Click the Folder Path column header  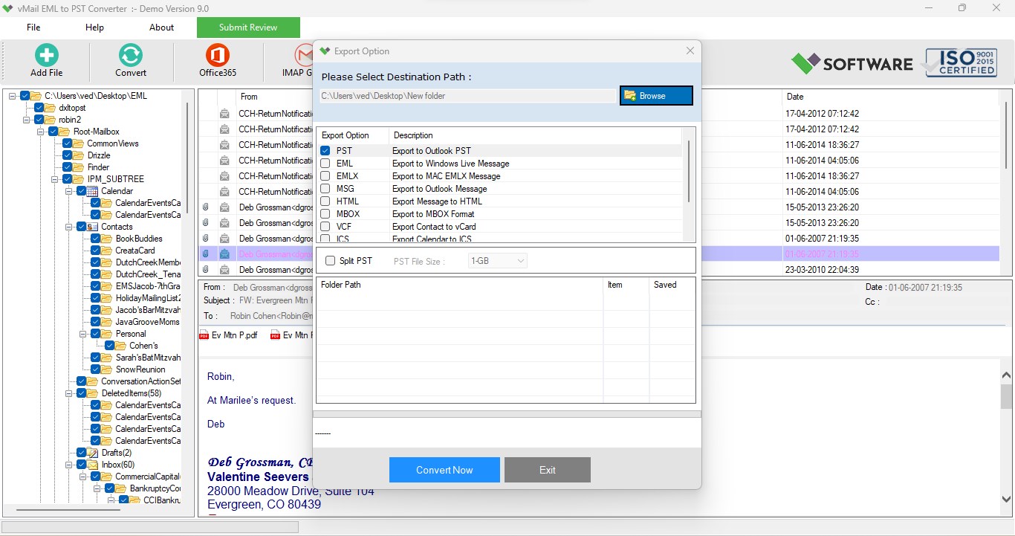coord(459,285)
